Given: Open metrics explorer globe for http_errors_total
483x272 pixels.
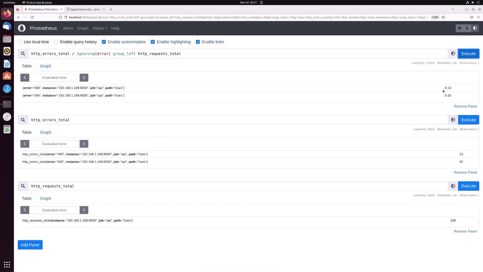Looking at the screenshot, I should [453, 120].
